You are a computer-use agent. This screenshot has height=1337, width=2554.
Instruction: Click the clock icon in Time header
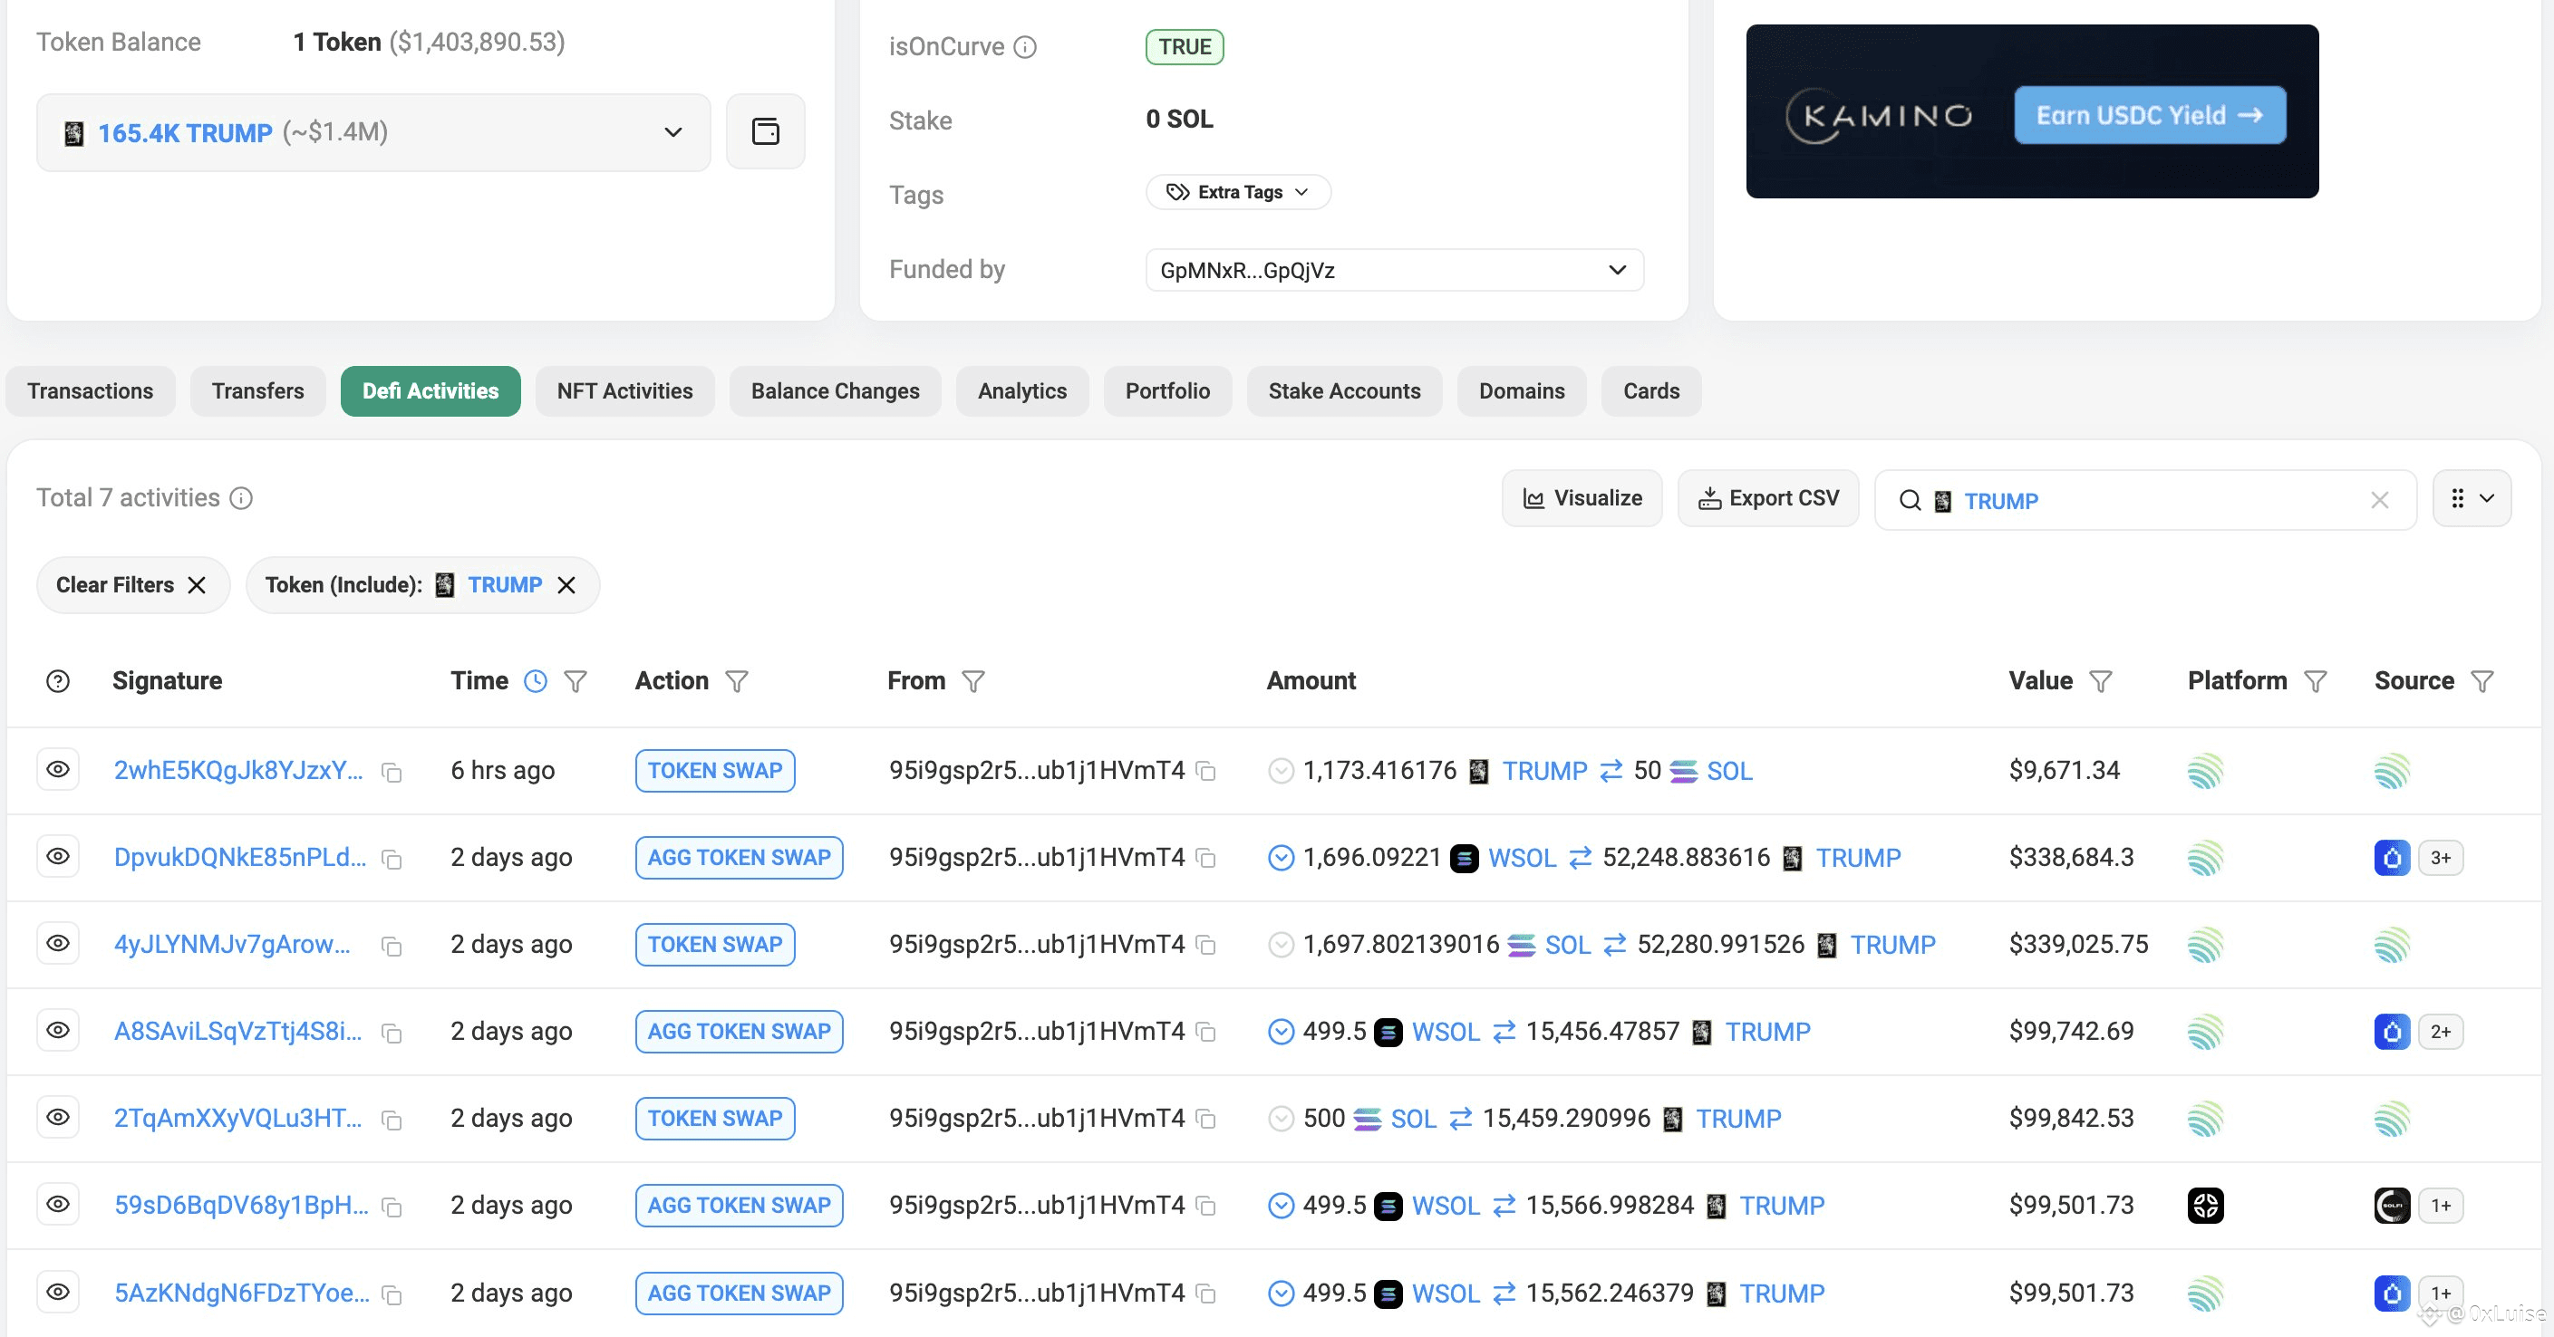(536, 681)
